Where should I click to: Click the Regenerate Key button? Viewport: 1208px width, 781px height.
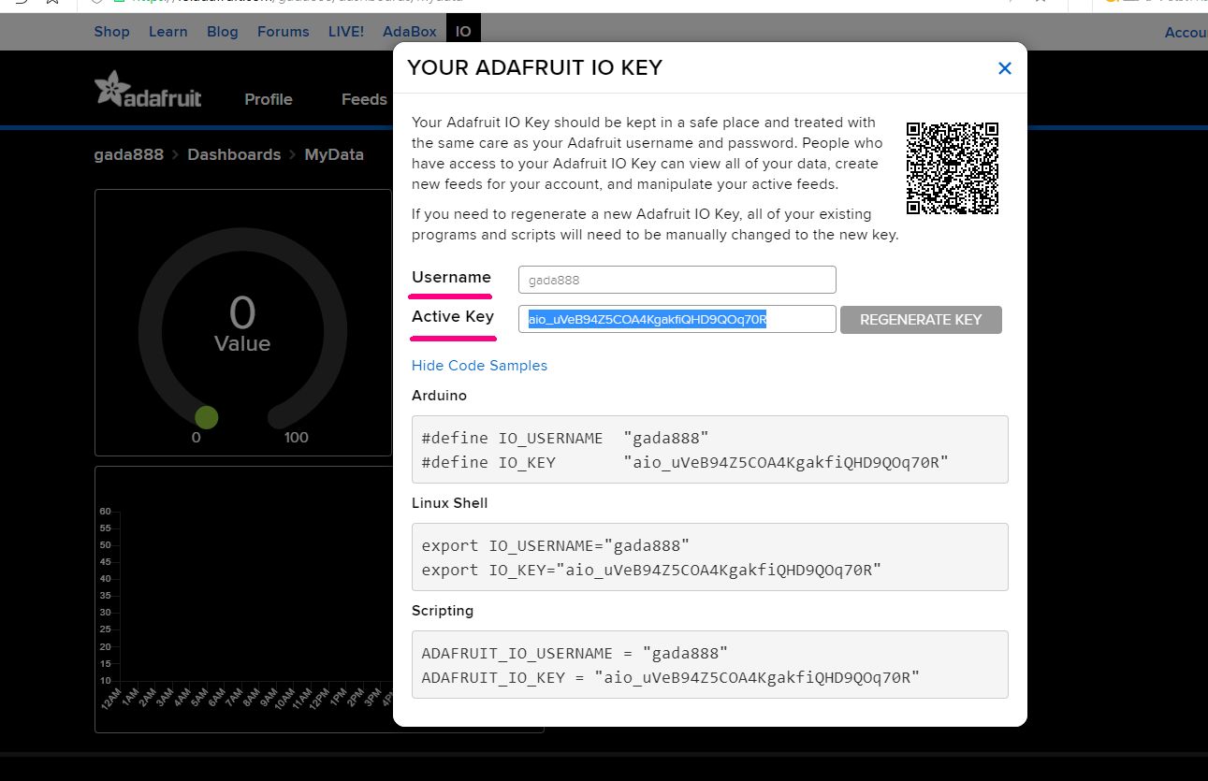pos(921,319)
